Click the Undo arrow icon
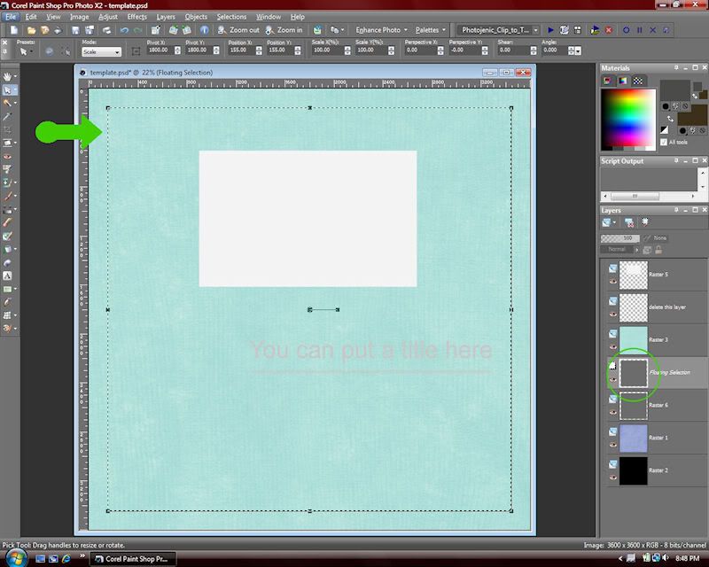Screen dimensions: 709x567 click(124, 30)
